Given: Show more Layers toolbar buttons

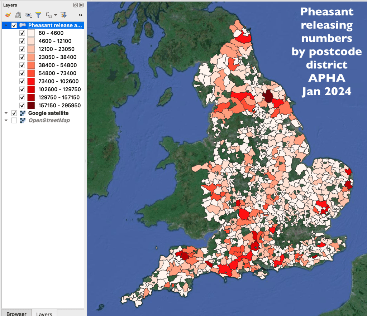Looking at the screenshot, I should (80, 15).
